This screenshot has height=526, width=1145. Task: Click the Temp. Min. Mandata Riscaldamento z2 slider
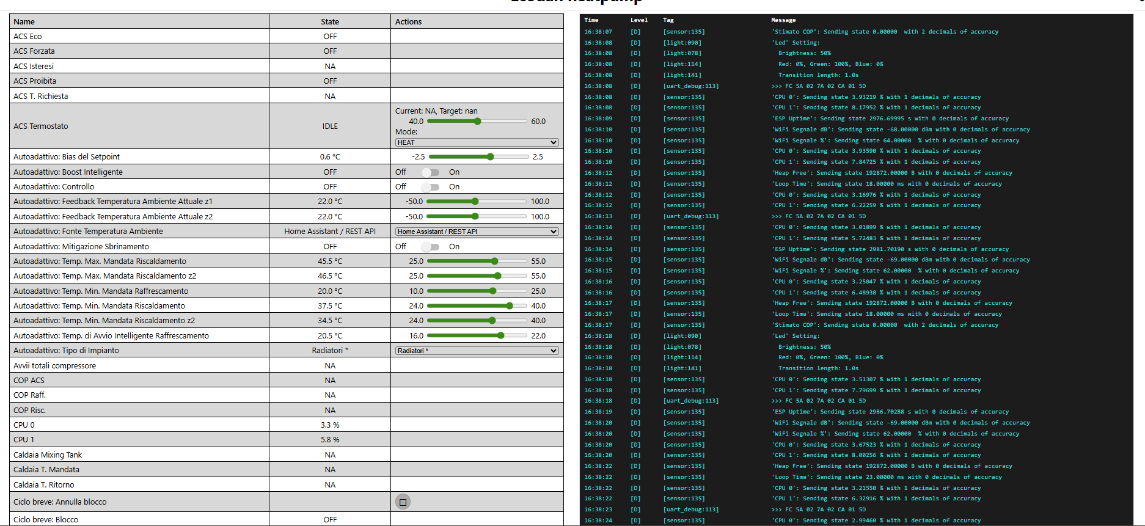coord(477,321)
